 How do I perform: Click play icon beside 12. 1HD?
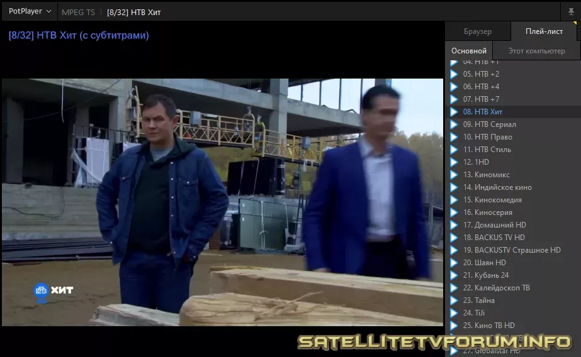pyautogui.click(x=454, y=162)
